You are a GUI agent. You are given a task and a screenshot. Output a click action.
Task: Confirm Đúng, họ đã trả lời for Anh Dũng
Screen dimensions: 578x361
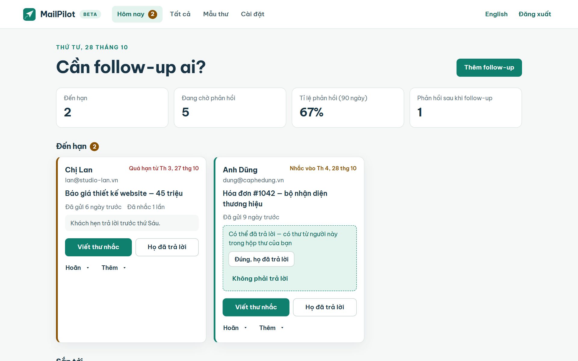point(261,259)
